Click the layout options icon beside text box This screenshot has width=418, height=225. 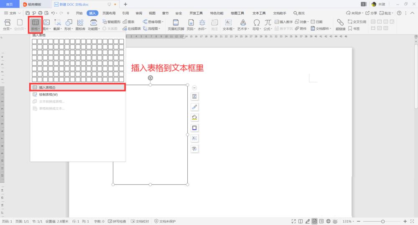pyautogui.click(x=194, y=97)
